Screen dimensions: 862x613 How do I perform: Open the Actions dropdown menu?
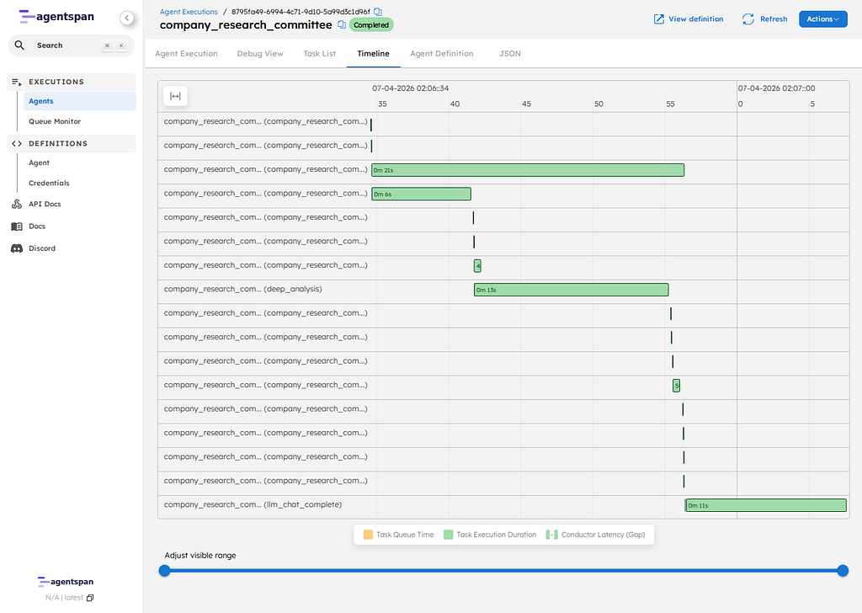coord(822,19)
